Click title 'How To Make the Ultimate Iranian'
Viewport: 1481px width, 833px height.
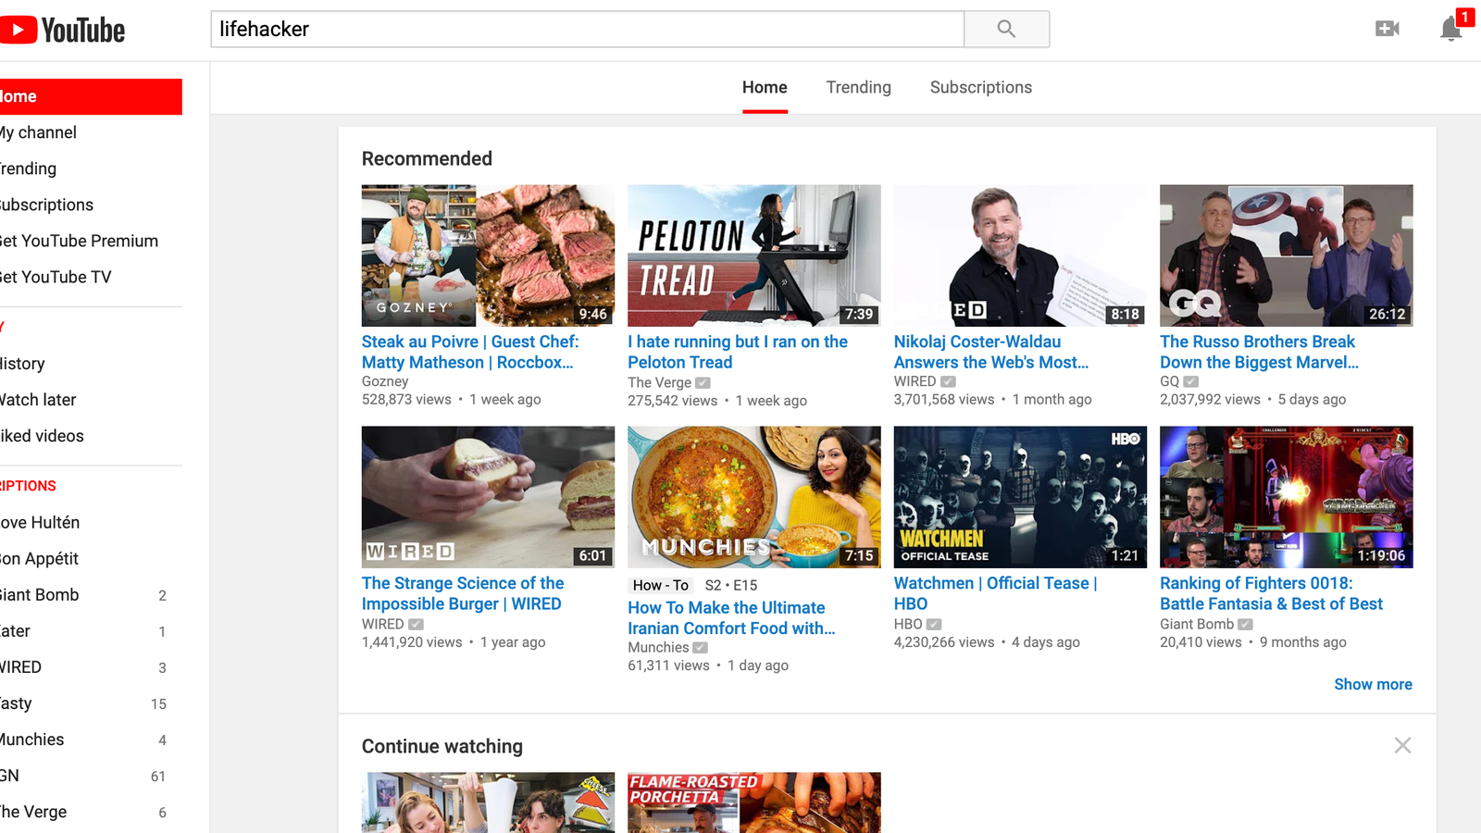point(731,617)
